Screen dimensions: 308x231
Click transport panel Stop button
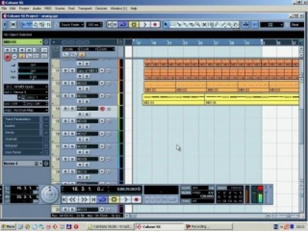tap(114, 199)
